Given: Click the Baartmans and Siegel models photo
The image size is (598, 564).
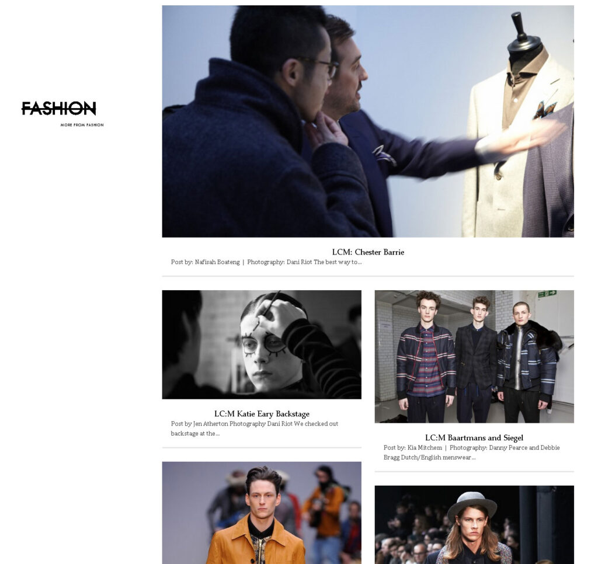Looking at the screenshot, I should click(x=474, y=357).
